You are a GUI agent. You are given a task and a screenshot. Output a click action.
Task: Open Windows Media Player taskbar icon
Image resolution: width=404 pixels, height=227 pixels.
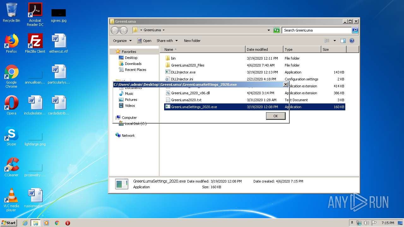(46, 223)
